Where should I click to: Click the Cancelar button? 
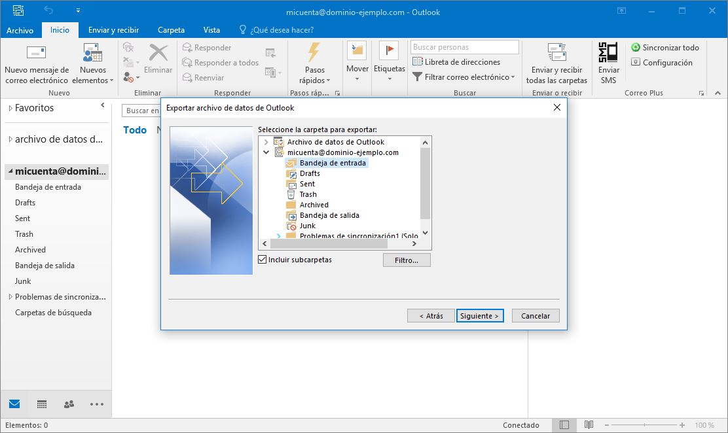(x=536, y=315)
